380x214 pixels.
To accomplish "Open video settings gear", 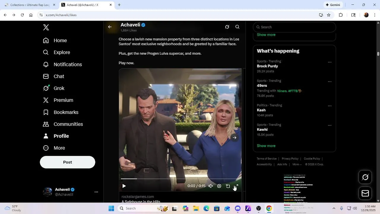I will tap(219, 186).
